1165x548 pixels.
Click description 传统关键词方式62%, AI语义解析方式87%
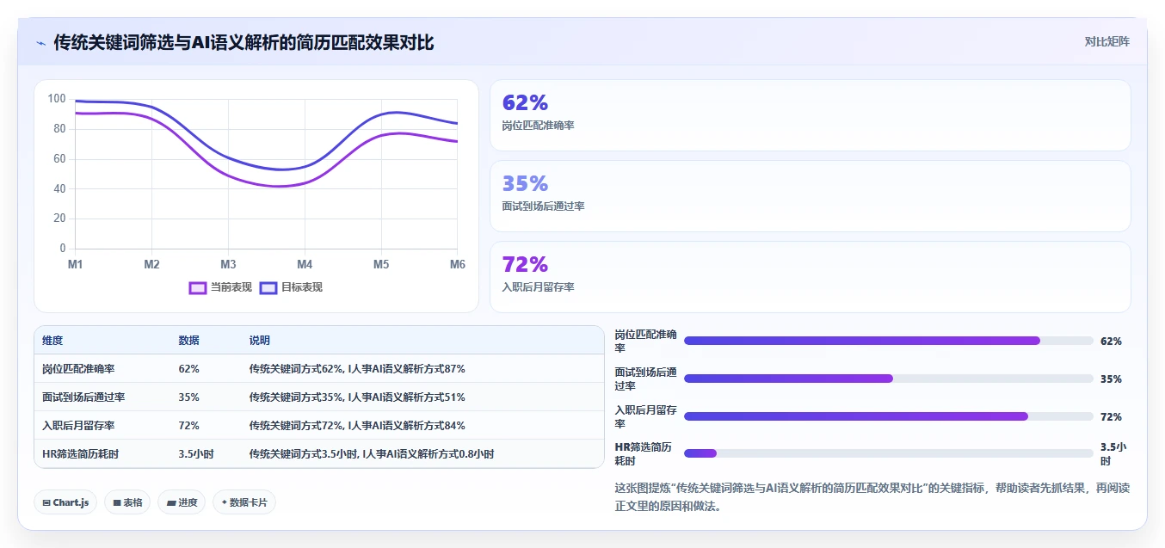tap(357, 369)
